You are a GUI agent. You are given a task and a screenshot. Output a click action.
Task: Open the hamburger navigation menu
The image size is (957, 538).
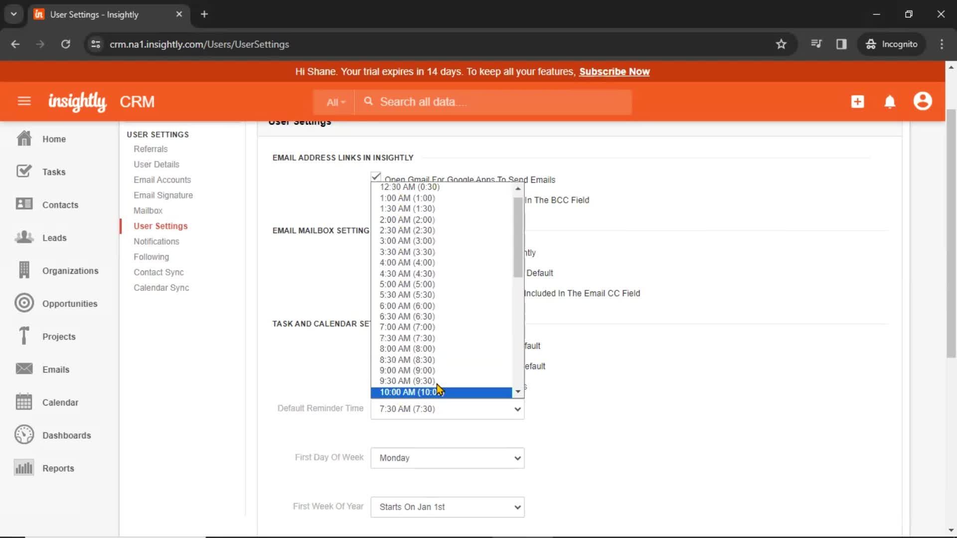(x=24, y=102)
